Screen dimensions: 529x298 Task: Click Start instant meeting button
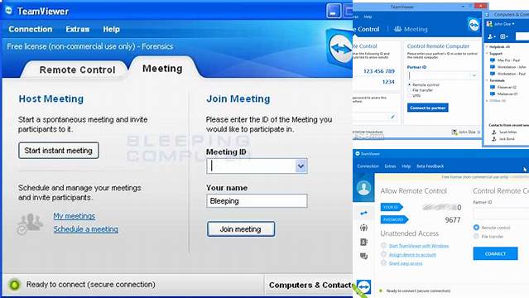[x=59, y=151]
